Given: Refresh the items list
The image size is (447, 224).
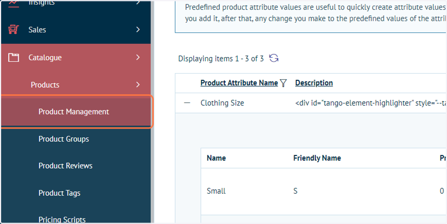Looking at the screenshot, I should click(x=274, y=58).
